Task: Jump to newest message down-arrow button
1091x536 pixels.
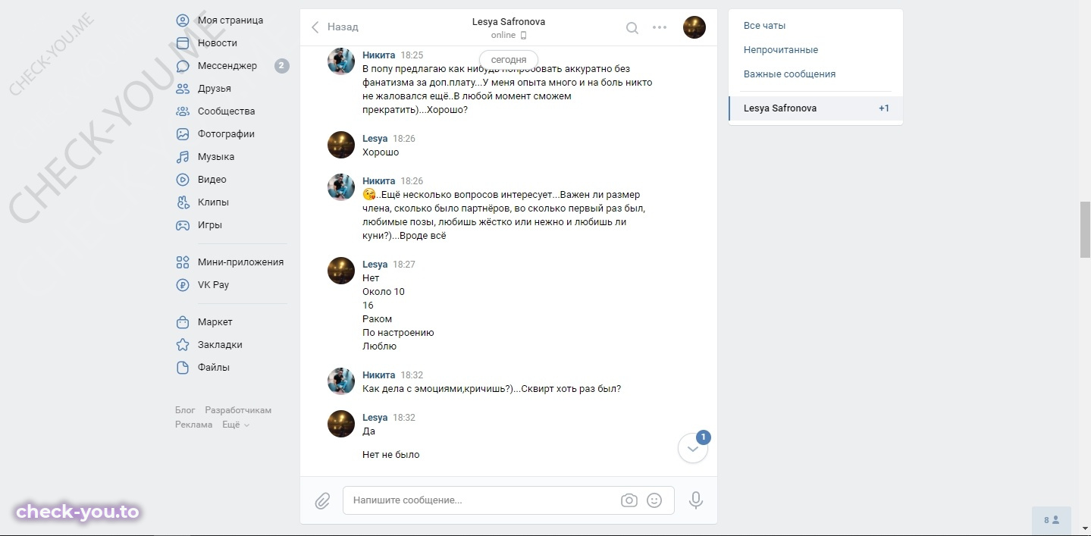Action: [693, 448]
